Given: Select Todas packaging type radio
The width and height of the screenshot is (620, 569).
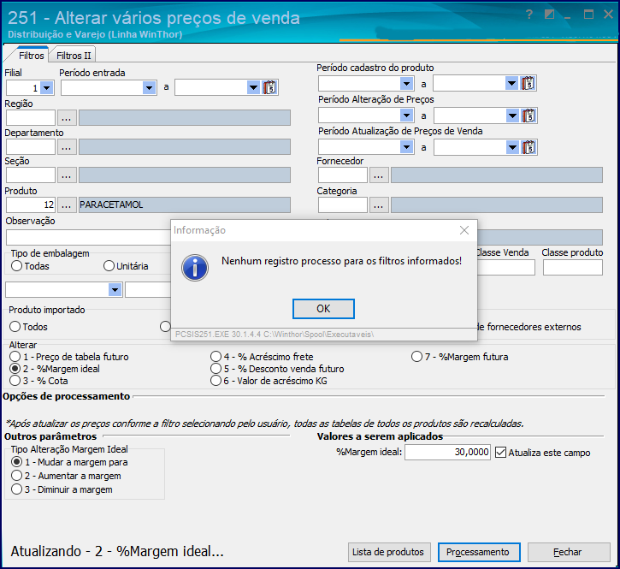Looking at the screenshot, I should [x=16, y=266].
